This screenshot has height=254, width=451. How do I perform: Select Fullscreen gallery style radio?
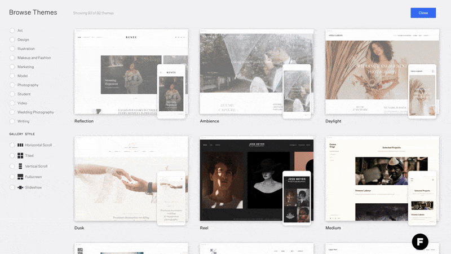coord(12,177)
